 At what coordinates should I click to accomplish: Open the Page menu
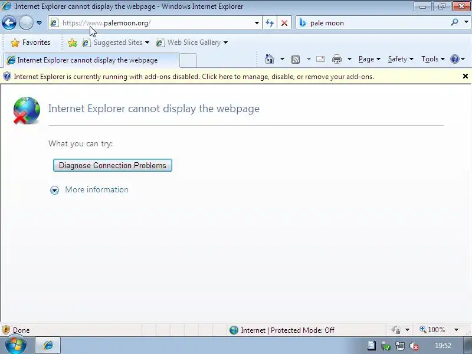(369, 59)
